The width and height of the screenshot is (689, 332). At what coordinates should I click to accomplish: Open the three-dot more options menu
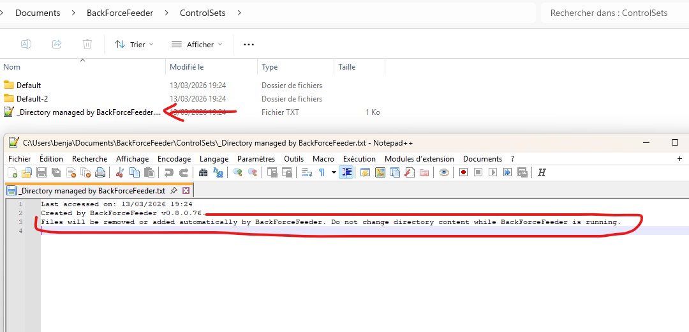pyautogui.click(x=249, y=44)
